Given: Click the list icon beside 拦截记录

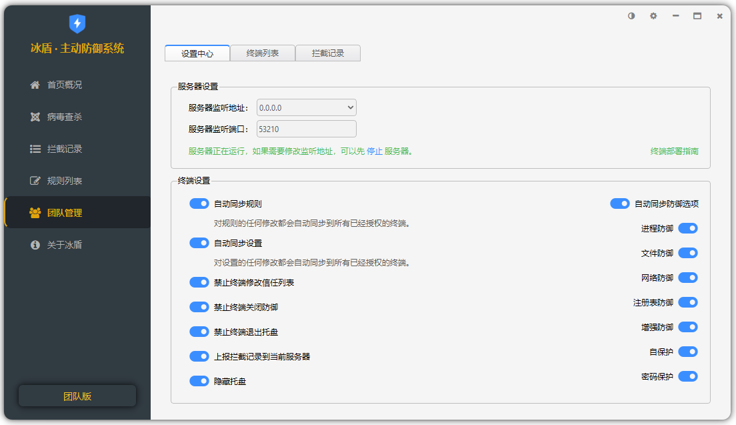Looking at the screenshot, I should tap(35, 149).
